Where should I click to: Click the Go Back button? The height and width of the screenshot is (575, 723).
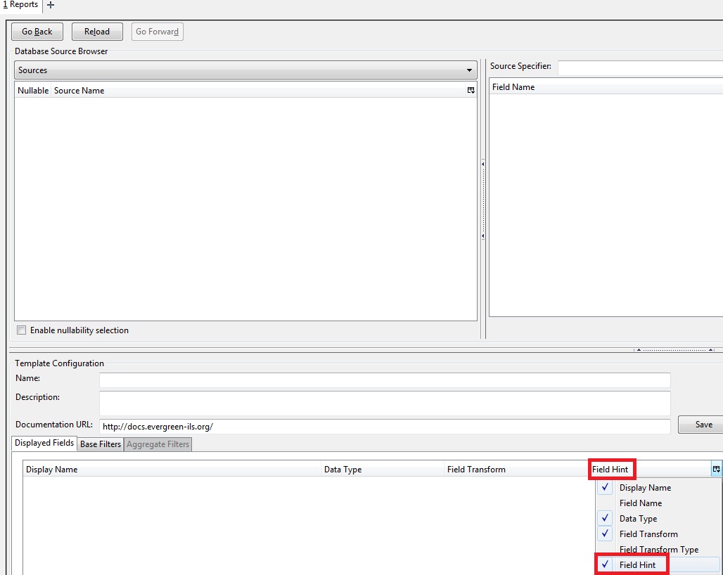[x=37, y=32]
